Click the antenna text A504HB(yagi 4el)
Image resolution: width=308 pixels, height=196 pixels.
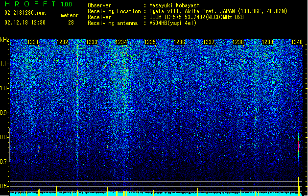coord(173,23)
